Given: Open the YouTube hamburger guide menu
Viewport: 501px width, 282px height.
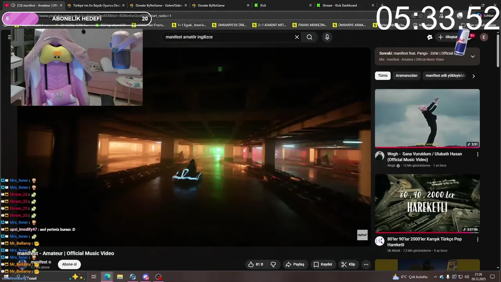Looking at the screenshot, I should 9,37.
